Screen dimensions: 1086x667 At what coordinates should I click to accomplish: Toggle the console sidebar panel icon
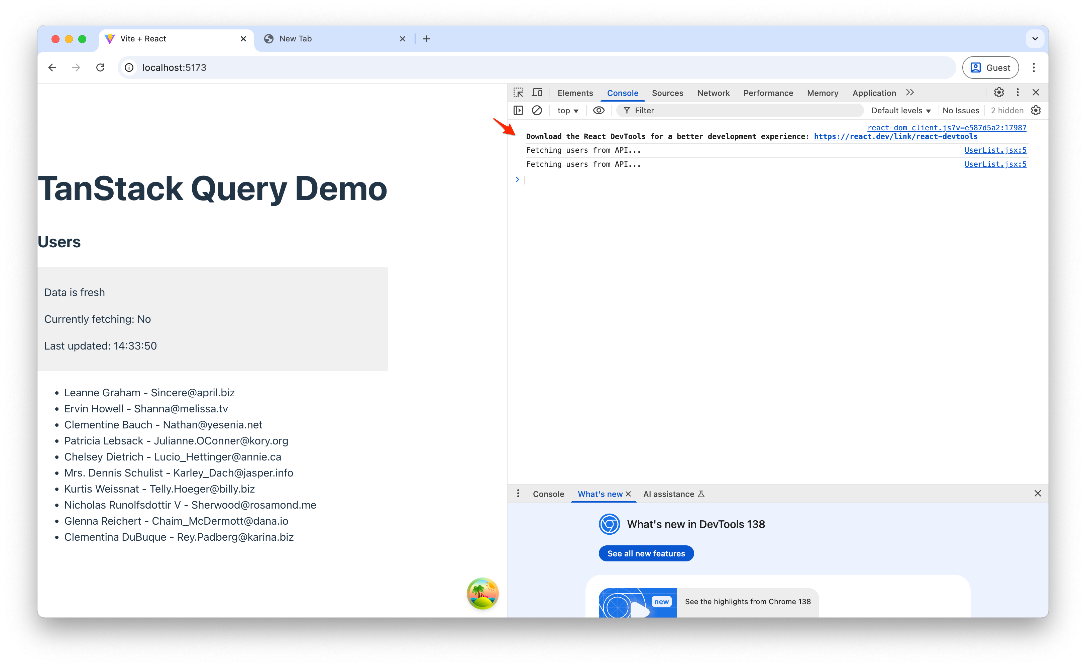518,110
